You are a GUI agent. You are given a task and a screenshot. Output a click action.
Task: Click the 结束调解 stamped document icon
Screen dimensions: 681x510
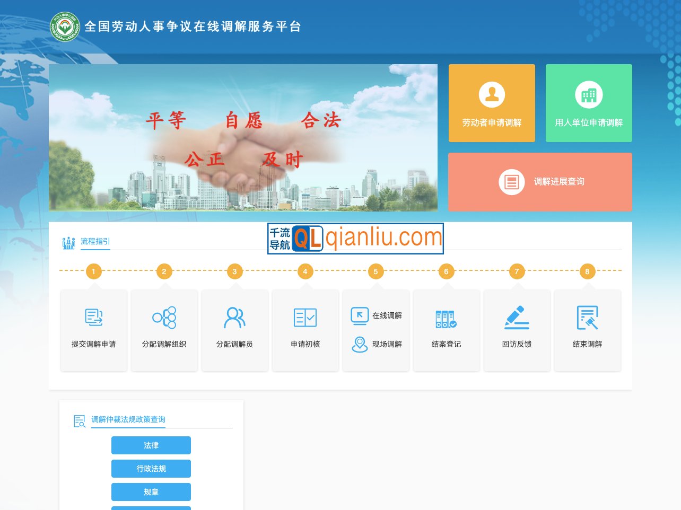point(587,316)
